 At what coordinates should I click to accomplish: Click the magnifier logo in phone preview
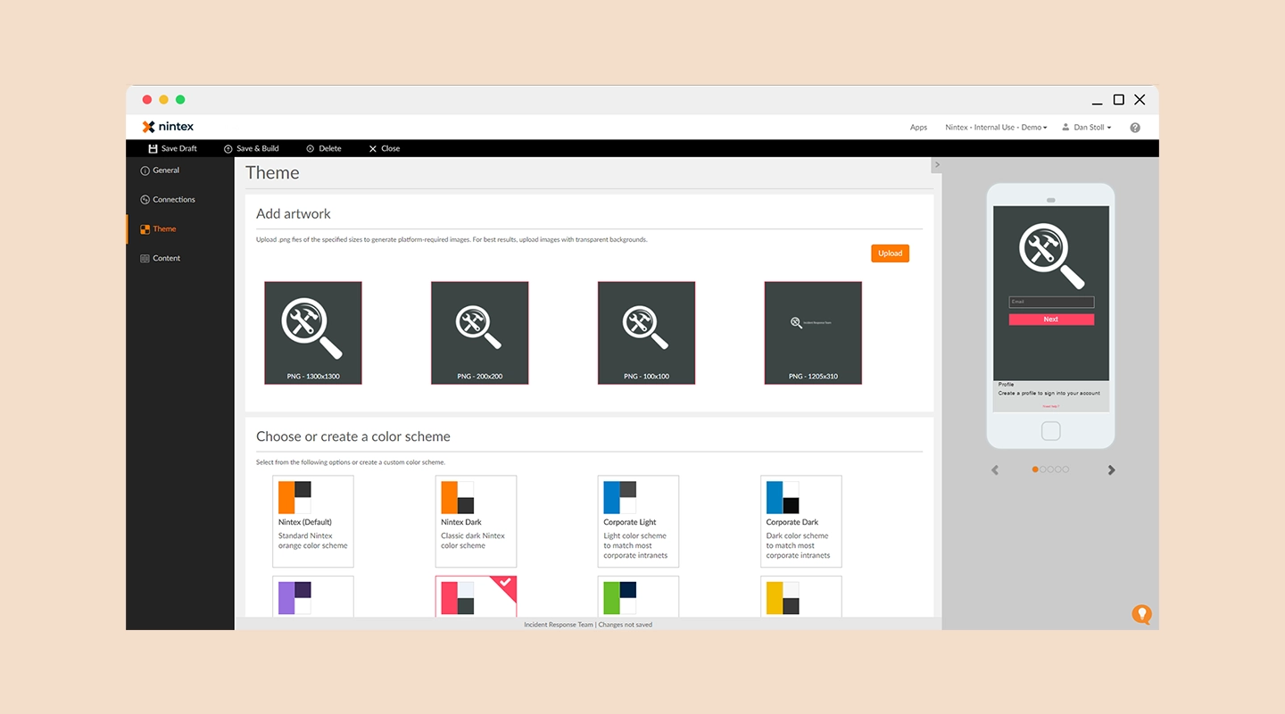(1051, 256)
